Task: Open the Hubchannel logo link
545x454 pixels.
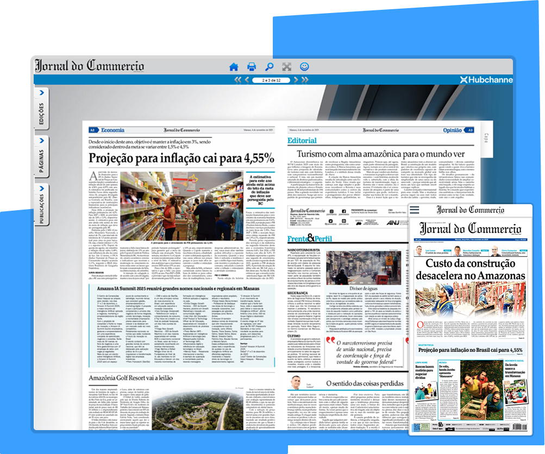Action: point(486,79)
